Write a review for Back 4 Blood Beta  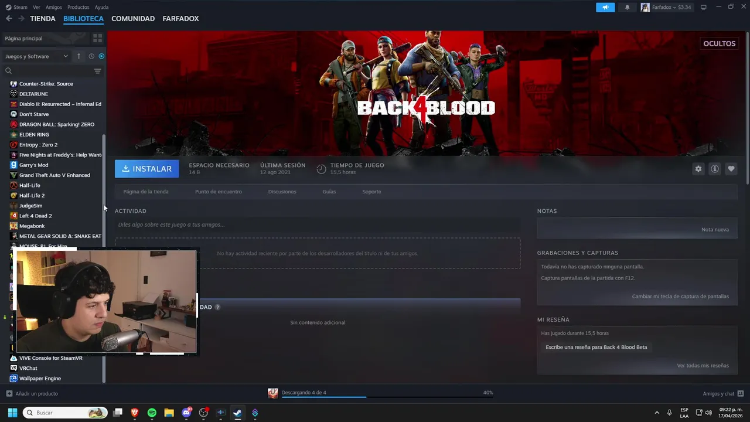596,347
